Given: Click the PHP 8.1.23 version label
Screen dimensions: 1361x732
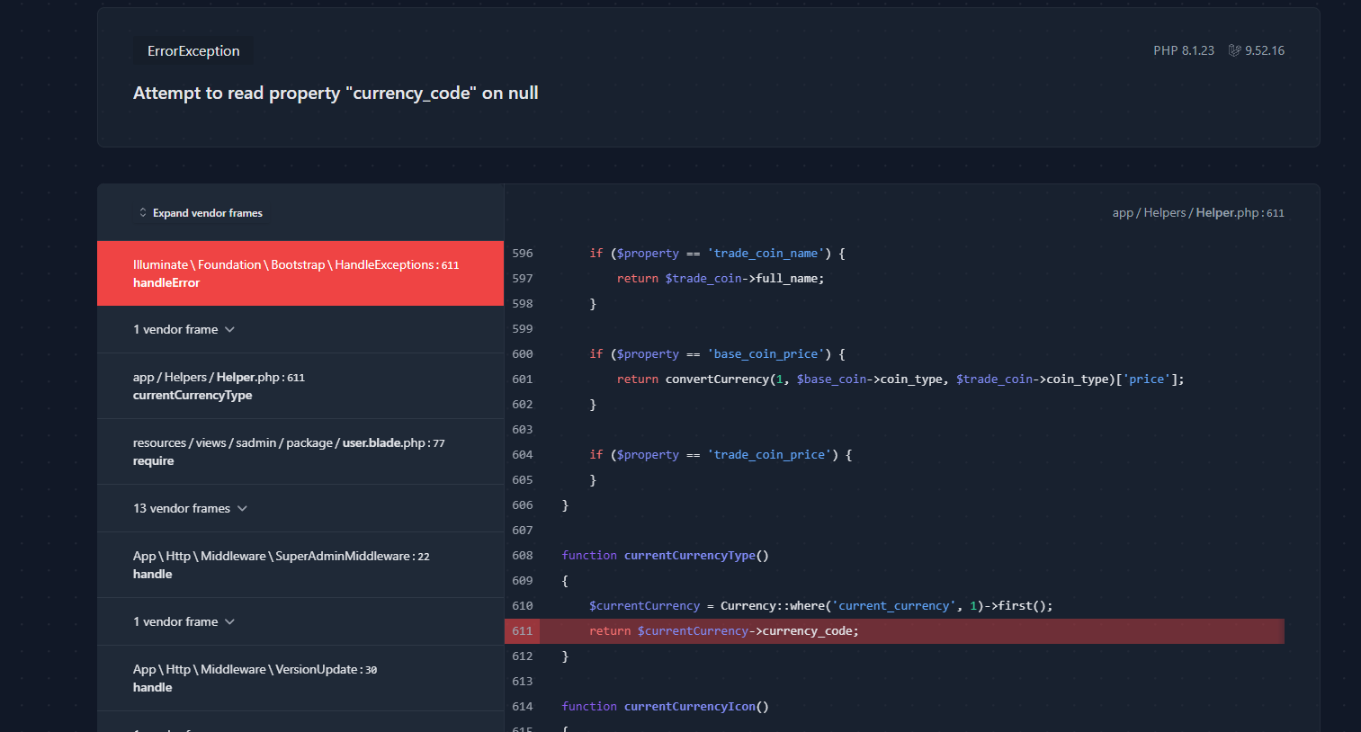Looking at the screenshot, I should [x=1183, y=51].
